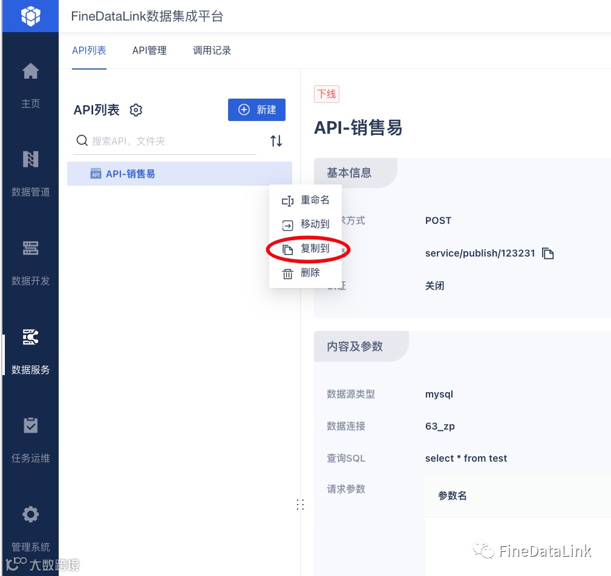Click the trash icon in context menu
Image resolution: width=611 pixels, height=576 pixels.
tap(287, 273)
